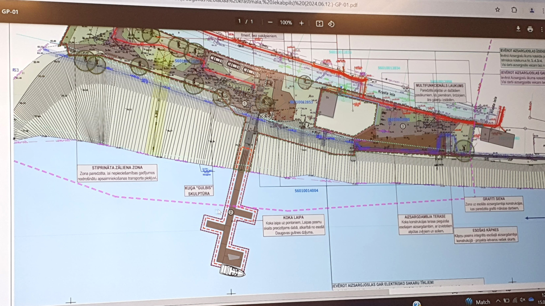Image resolution: width=545 pixels, height=306 pixels.
Task: Click the 100% zoom level field
Action: pyautogui.click(x=286, y=23)
